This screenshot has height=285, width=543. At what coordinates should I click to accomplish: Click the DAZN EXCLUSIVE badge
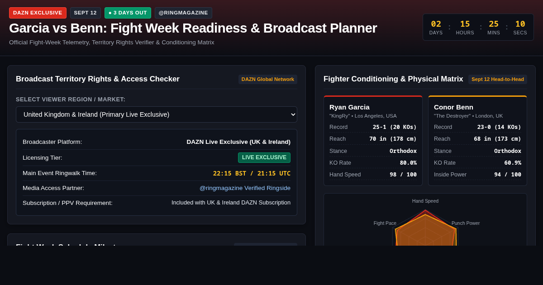coord(38,13)
